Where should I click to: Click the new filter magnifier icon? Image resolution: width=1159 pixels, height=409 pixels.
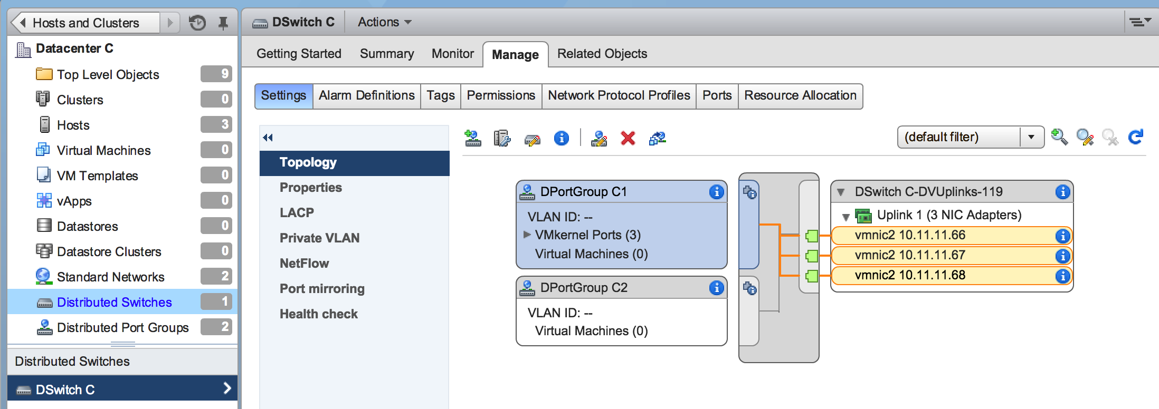pos(1059,137)
